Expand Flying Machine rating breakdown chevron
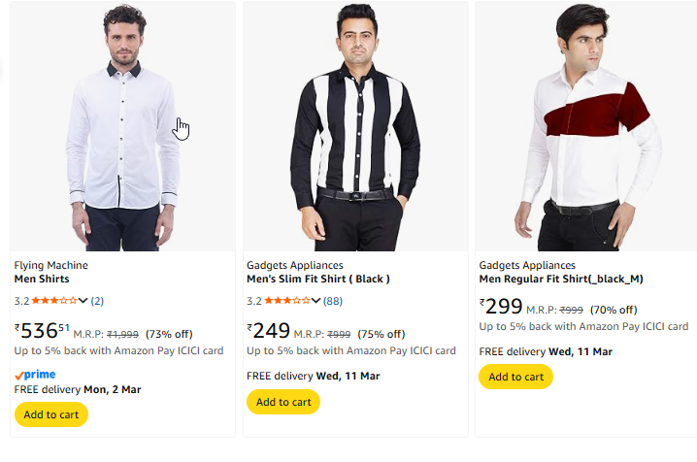The height and width of the screenshot is (462, 697). [x=83, y=301]
